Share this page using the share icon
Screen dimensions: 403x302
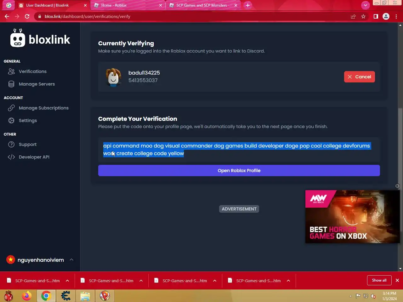click(353, 16)
